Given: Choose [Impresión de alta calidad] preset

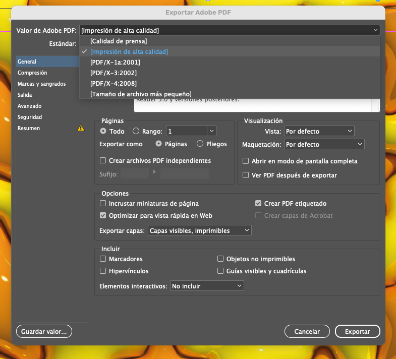Looking at the screenshot, I should click(x=230, y=52).
